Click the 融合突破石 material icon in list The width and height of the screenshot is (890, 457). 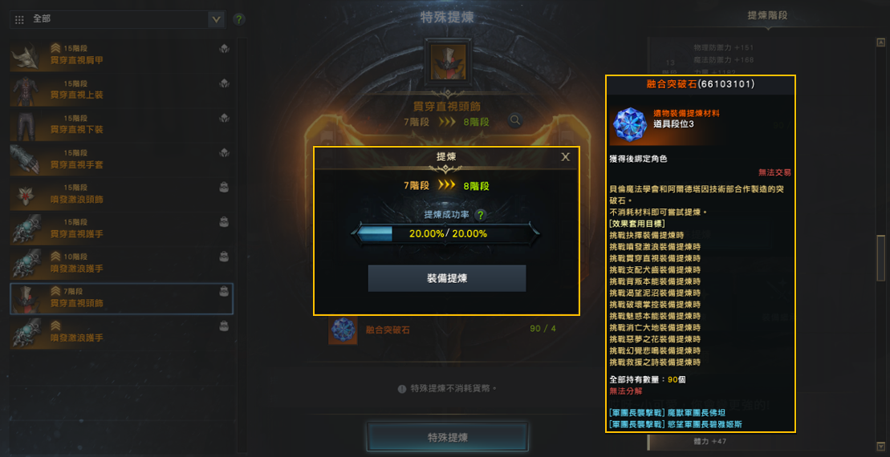click(x=343, y=330)
